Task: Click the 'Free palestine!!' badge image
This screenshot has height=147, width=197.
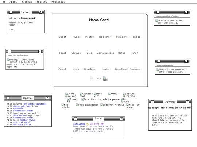Action: (x=88, y=105)
